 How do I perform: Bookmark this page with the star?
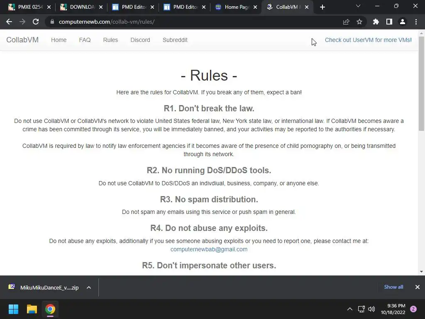pos(359,22)
